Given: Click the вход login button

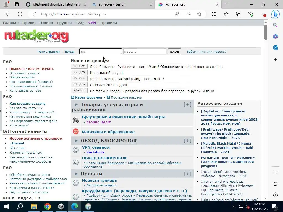Looking at the screenshot, I should tap(174, 52).
